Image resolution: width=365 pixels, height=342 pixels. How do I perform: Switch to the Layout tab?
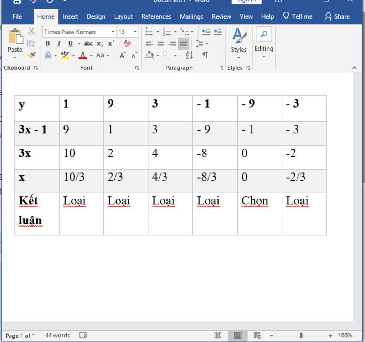(x=123, y=16)
